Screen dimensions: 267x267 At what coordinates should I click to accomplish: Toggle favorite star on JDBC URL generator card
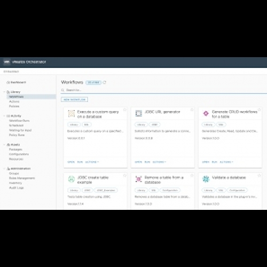point(192,110)
